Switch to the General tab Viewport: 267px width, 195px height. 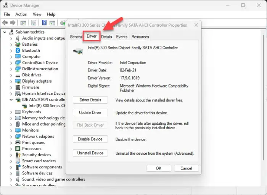[76, 36]
